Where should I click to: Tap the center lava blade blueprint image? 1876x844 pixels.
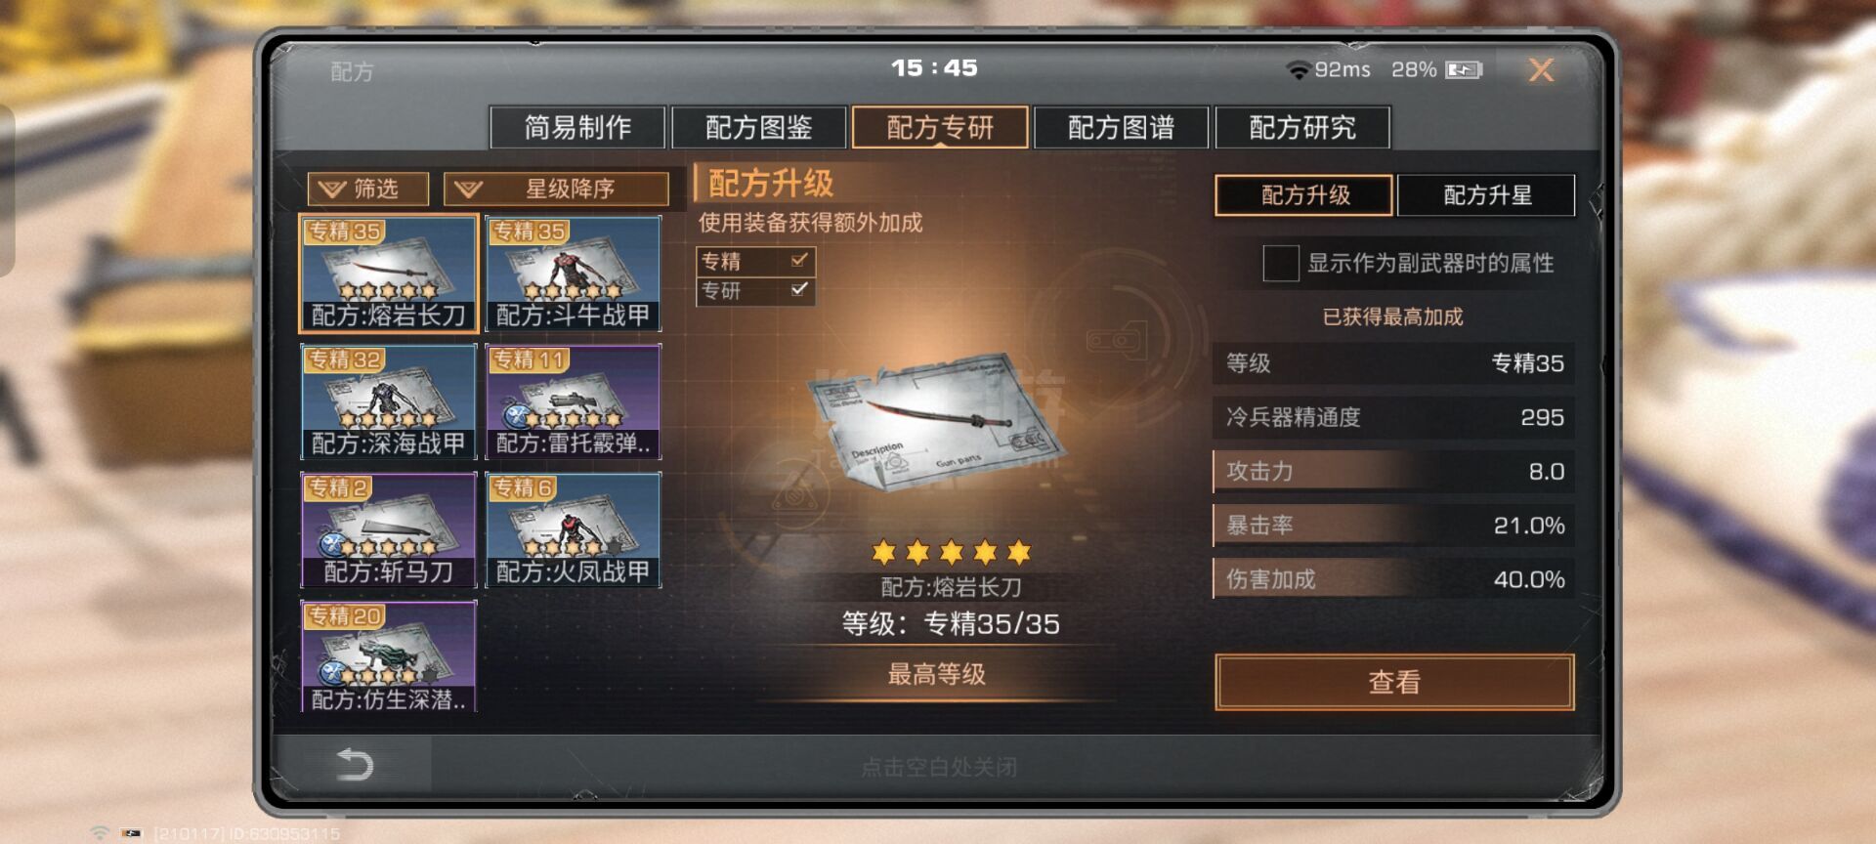tap(936, 422)
